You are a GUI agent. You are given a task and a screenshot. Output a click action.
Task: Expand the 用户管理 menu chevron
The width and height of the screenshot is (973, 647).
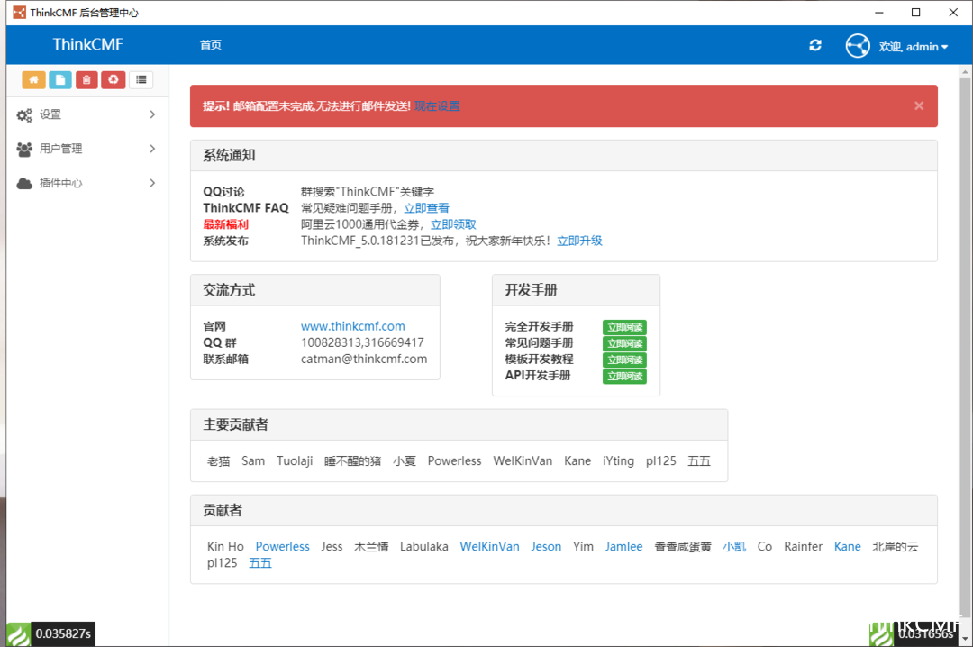(152, 149)
